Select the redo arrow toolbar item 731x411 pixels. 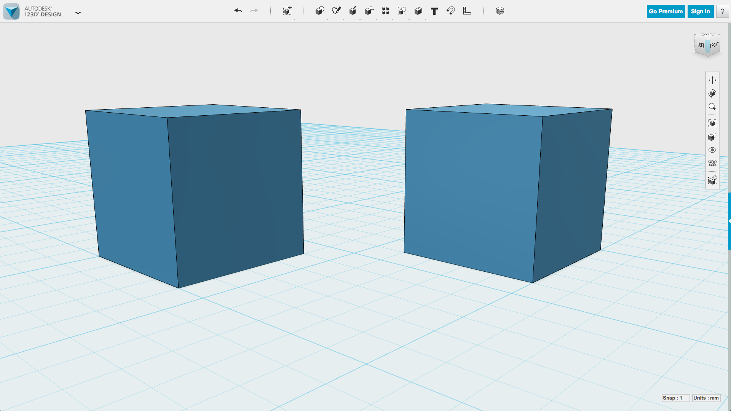[254, 11]
